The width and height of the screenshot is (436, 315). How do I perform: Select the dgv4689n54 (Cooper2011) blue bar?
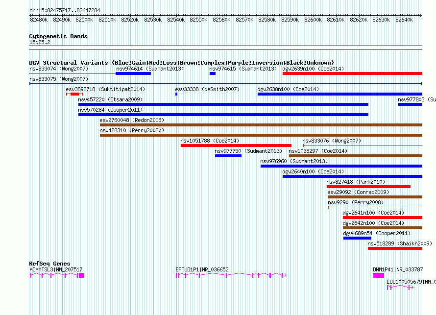[x=357, y=238]
